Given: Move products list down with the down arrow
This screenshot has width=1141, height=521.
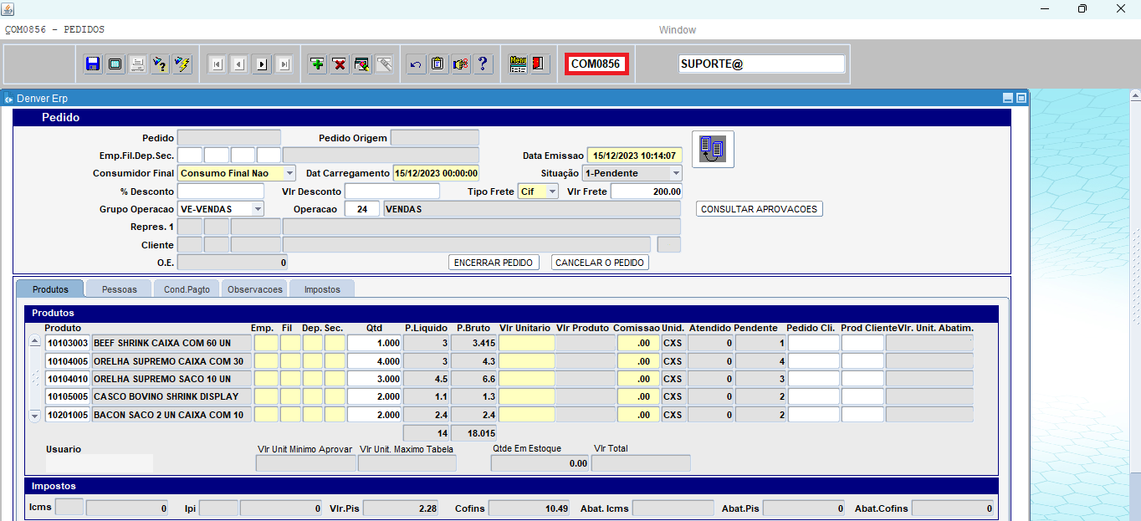Looking at the screenshot, I should tap(34, 416).
